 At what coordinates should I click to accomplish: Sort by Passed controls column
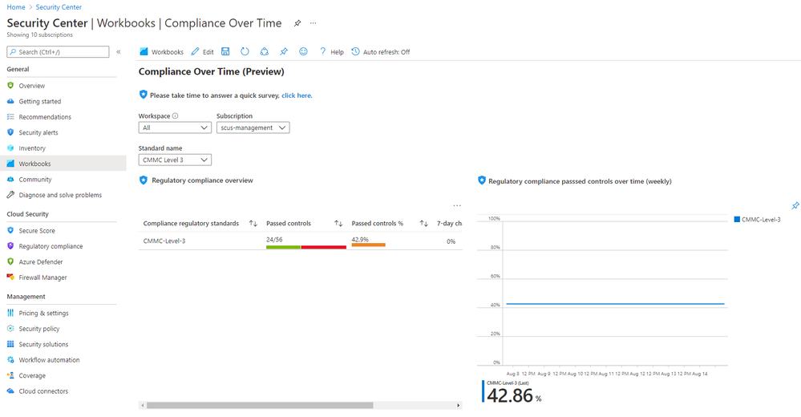338,223
